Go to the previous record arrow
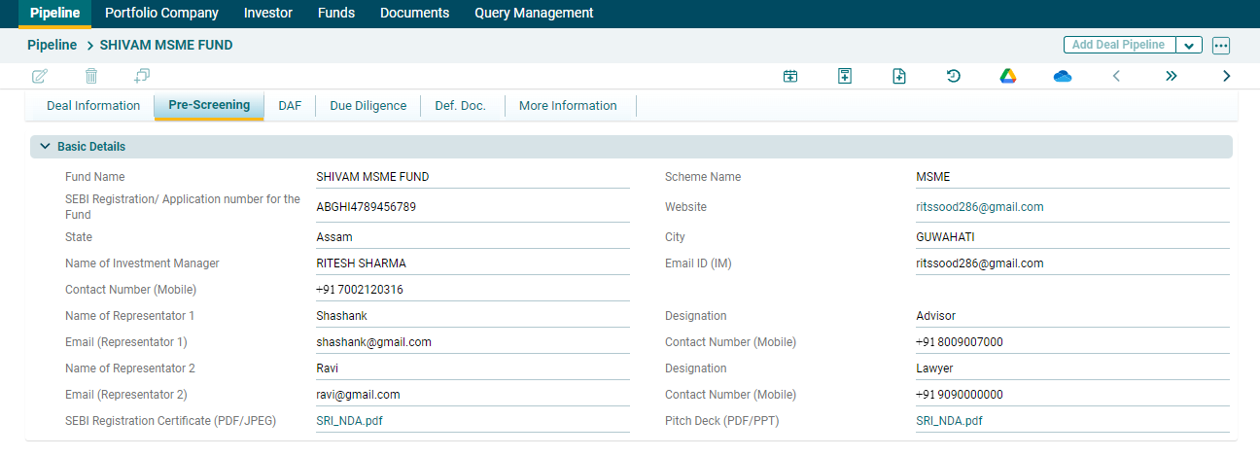This screenshot has width=1260, height=456. click(x=1116, y=76)
